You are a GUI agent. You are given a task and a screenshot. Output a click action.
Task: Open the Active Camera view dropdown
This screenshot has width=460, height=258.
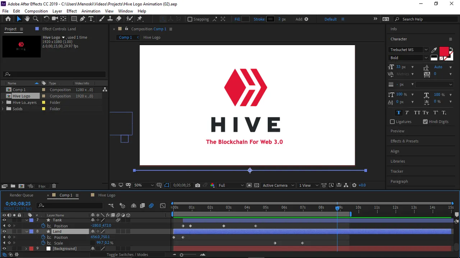[x=279, y=185]
